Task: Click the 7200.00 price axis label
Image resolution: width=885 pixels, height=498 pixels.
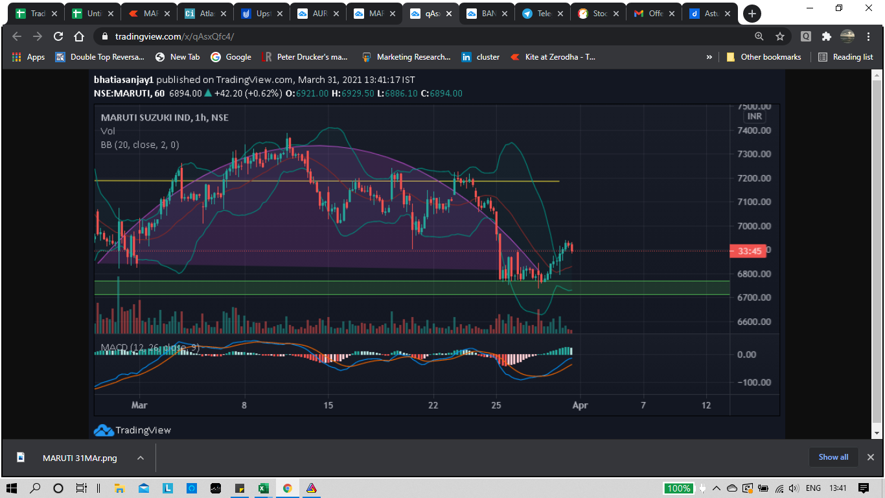Action: coord(754,178)
